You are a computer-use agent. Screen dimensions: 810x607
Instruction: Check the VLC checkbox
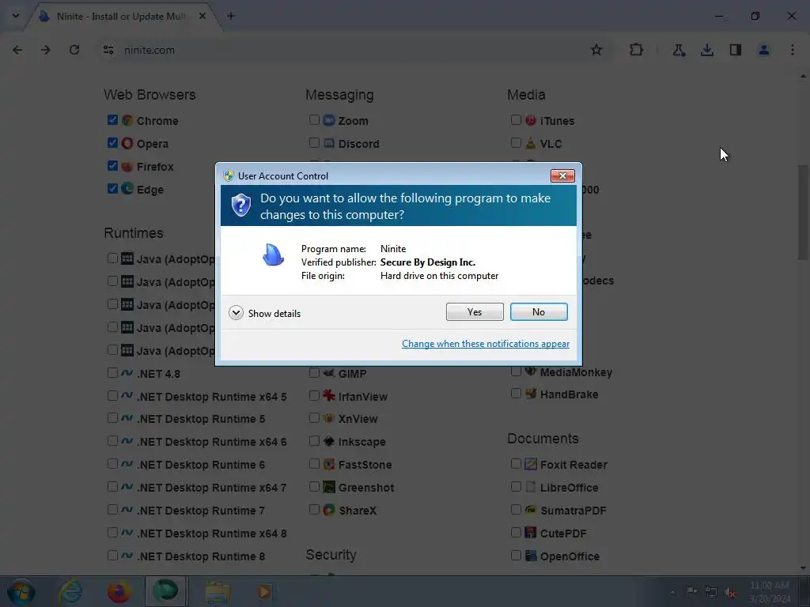[516, 142]
